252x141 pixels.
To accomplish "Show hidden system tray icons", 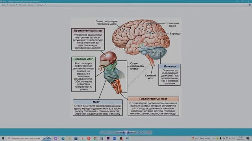I will click(x=214, y=138).
